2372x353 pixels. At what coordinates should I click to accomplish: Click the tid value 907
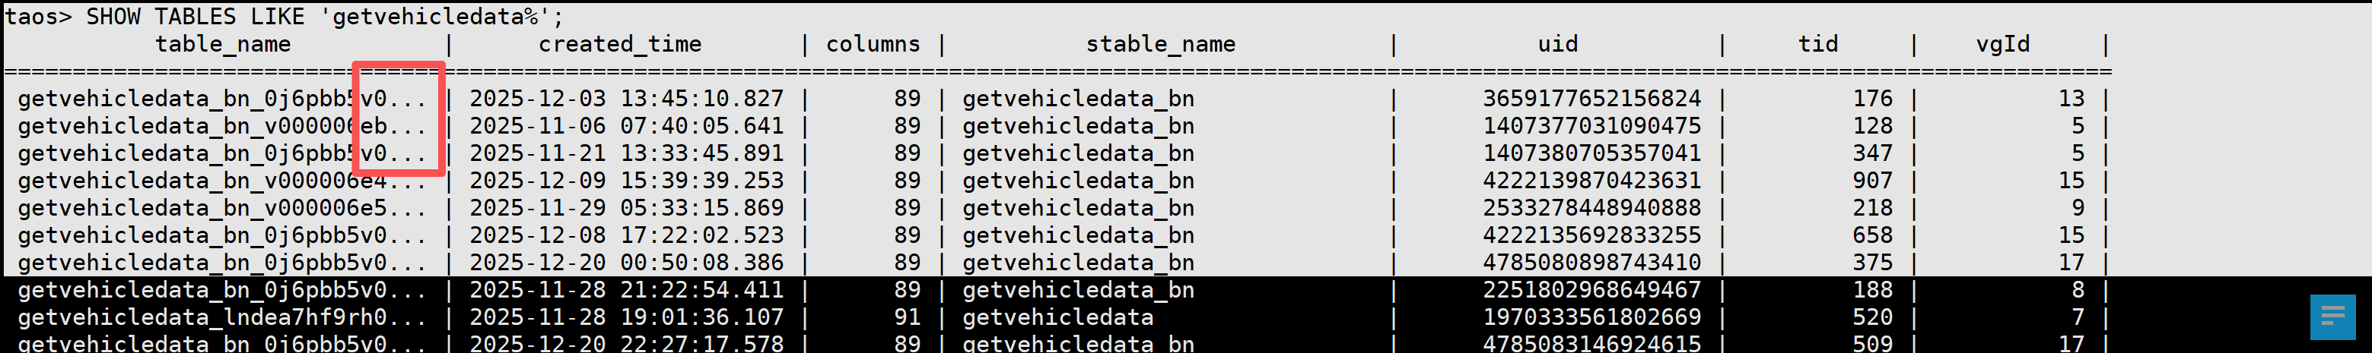(x=1872, y=180)
